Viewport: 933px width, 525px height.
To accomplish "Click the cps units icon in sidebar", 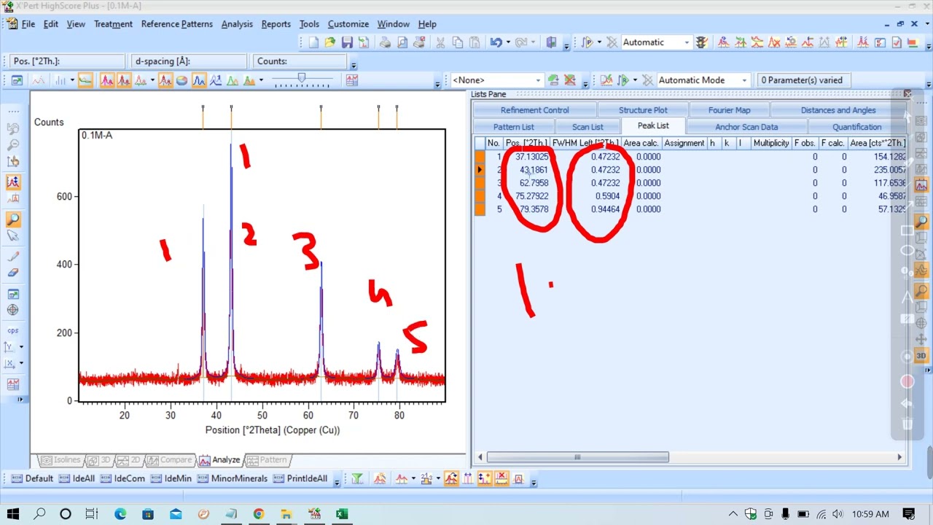I will (12, 330).
